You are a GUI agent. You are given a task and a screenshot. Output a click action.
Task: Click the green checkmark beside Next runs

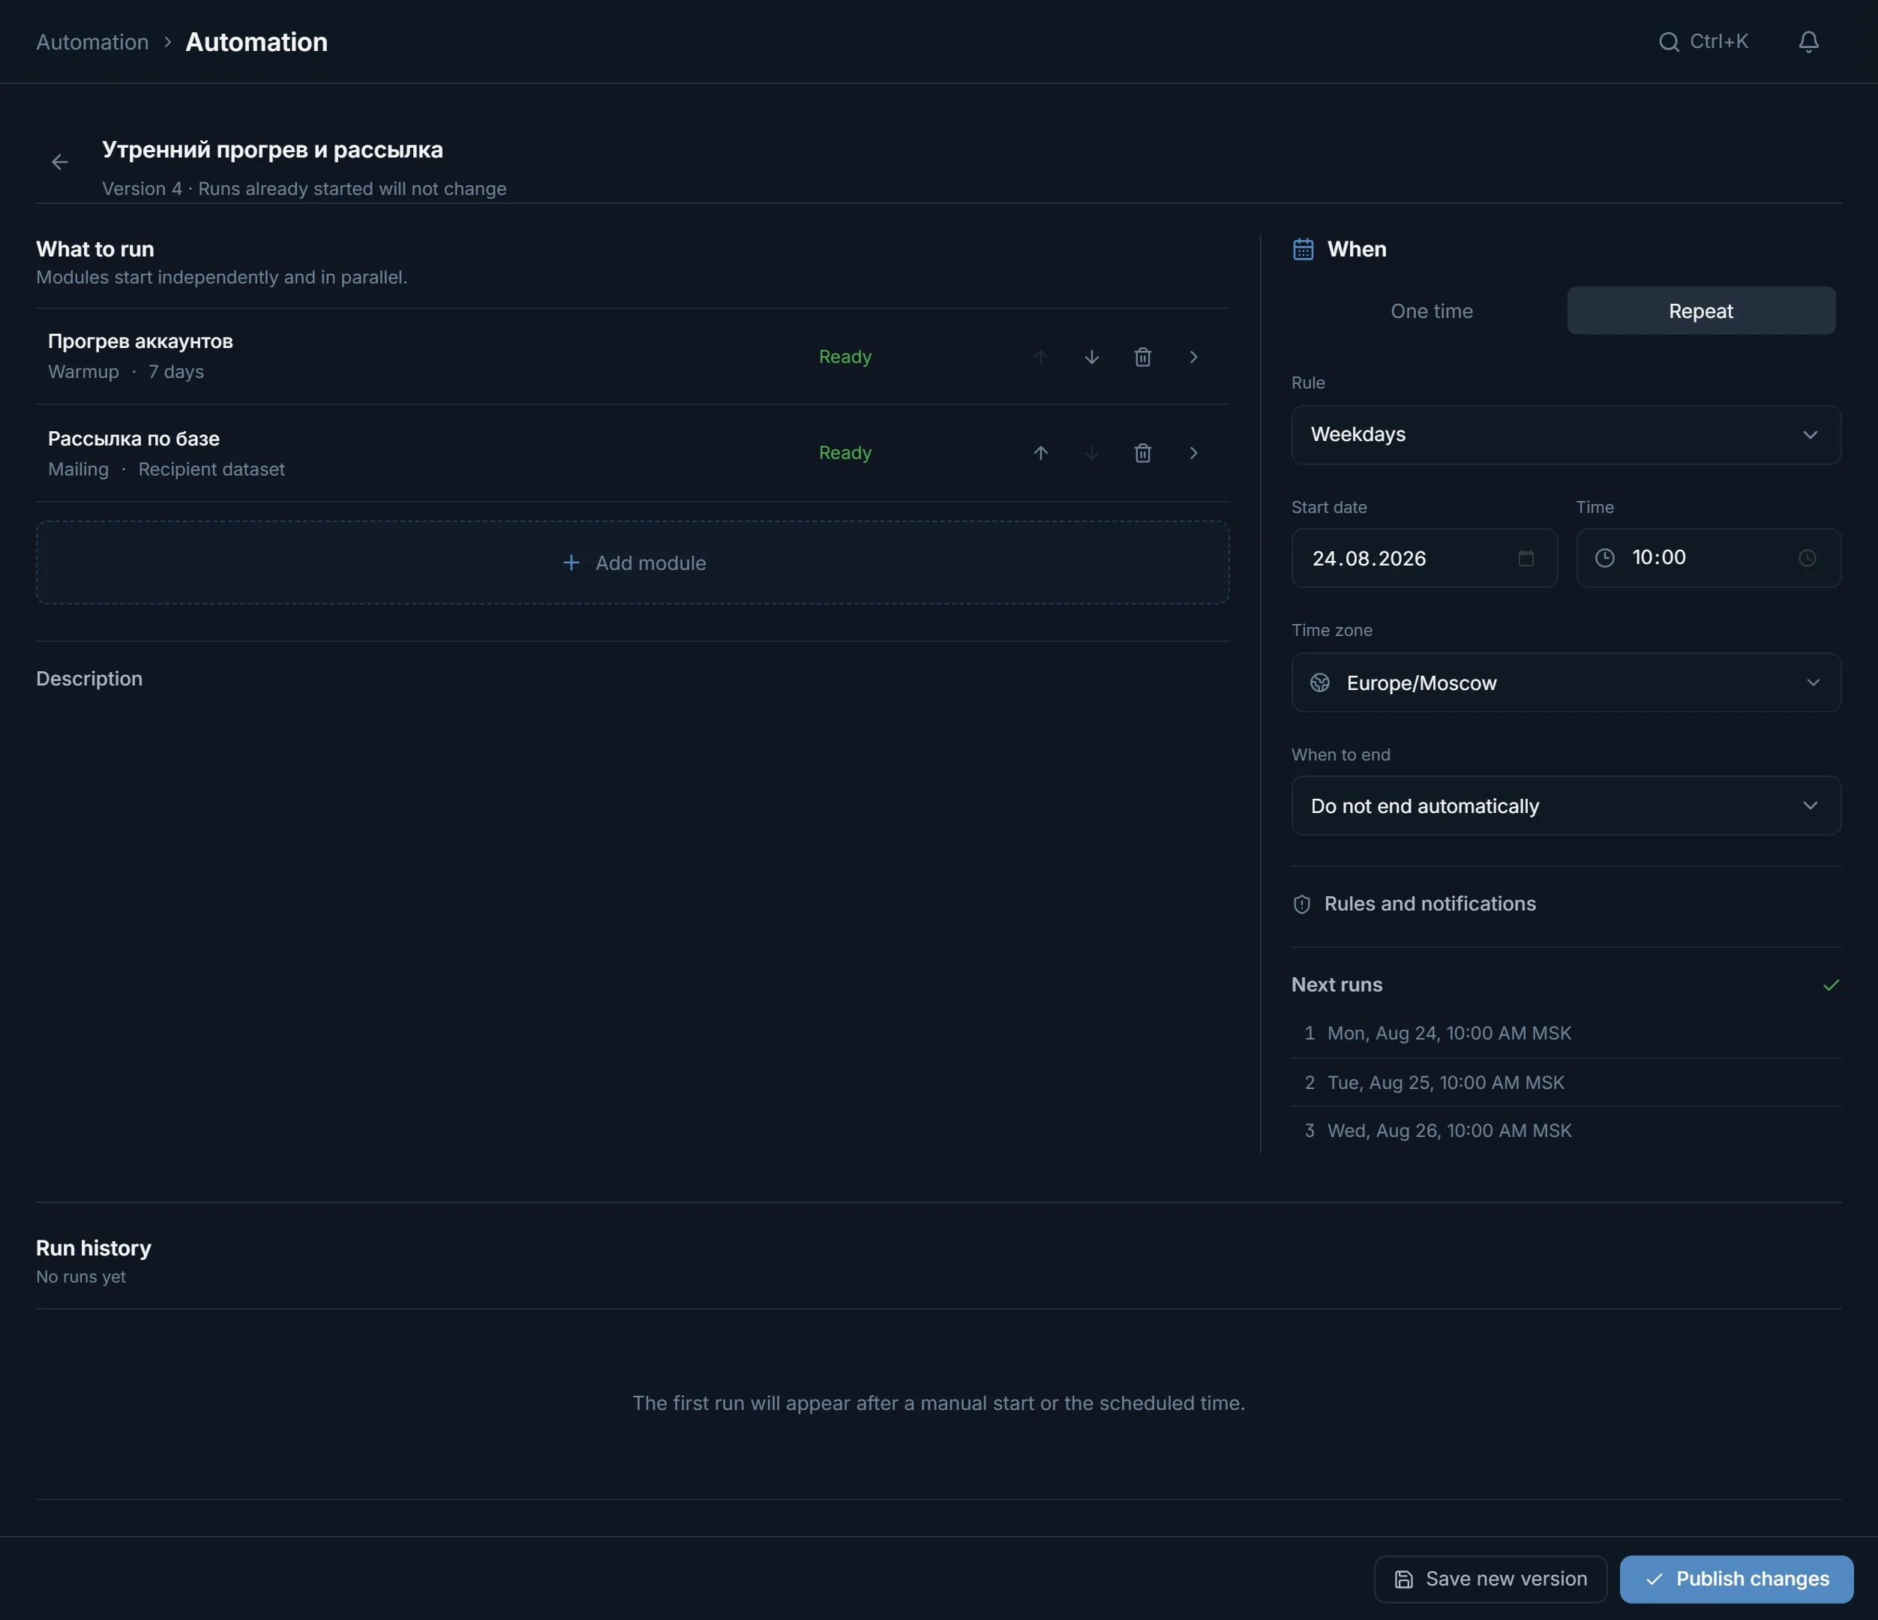pyautogui.click(x=1831, y=985)
